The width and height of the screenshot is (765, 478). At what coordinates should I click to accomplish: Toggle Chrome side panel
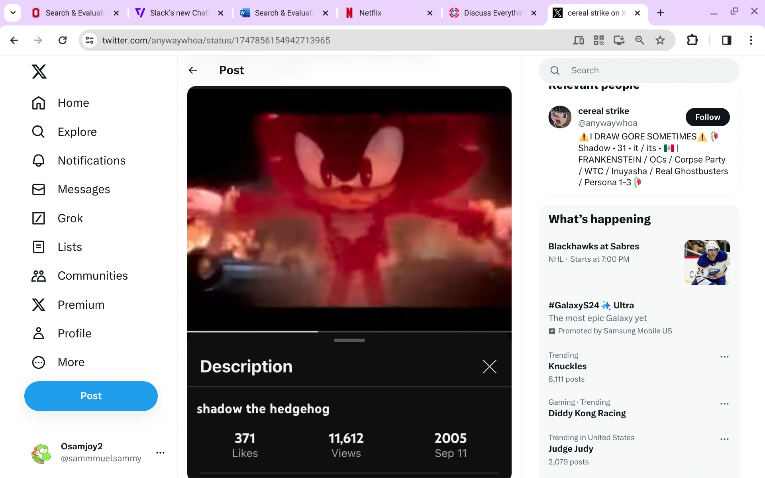click(726, 40)
